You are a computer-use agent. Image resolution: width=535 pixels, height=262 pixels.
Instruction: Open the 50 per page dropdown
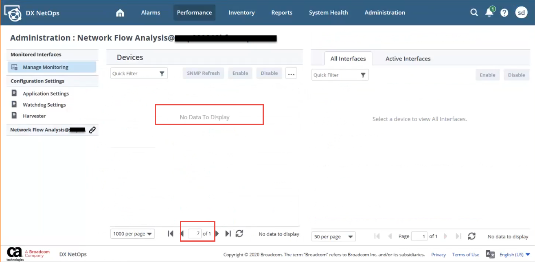pos(333,236)
